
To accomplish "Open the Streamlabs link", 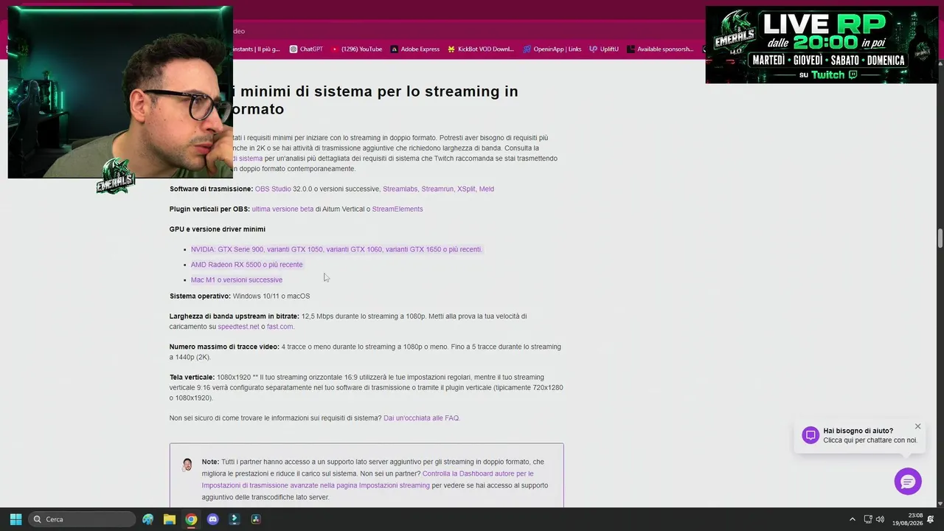I will tap(400, 189).
